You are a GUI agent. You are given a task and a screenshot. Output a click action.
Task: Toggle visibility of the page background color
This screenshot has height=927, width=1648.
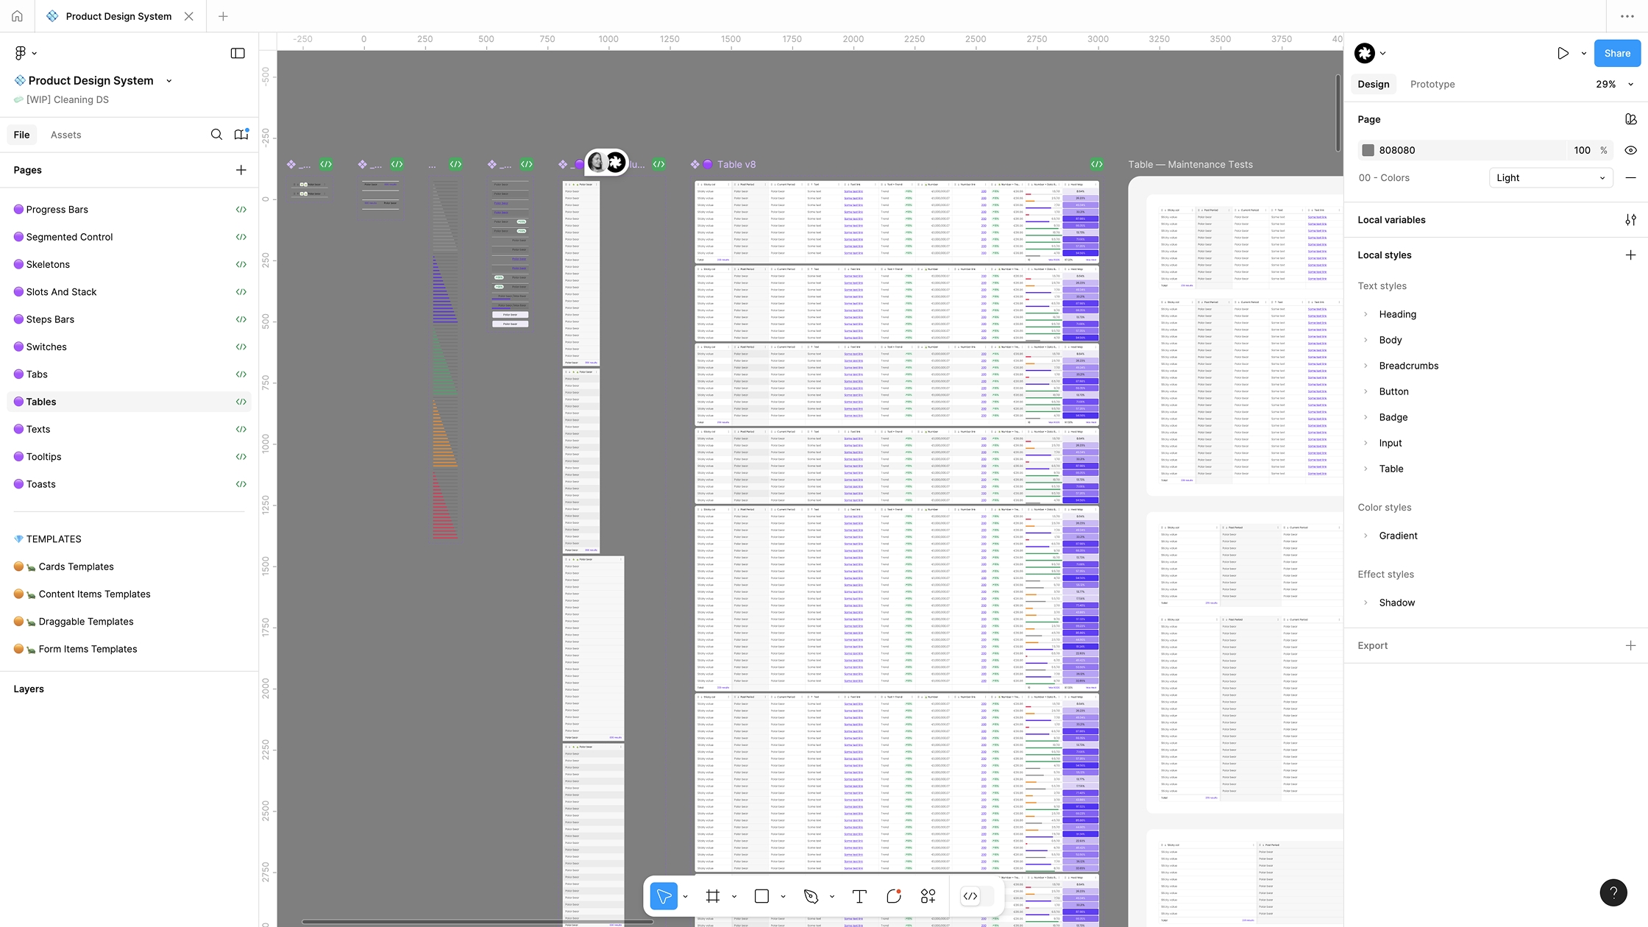[x=1630, y=150]
